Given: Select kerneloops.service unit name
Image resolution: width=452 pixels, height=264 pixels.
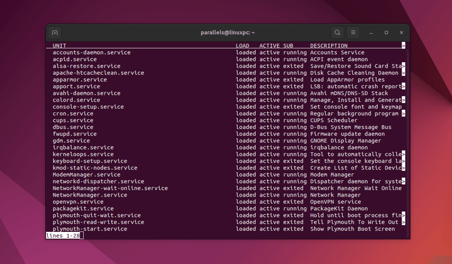Looking at the screenshot, I should [83, 154].
